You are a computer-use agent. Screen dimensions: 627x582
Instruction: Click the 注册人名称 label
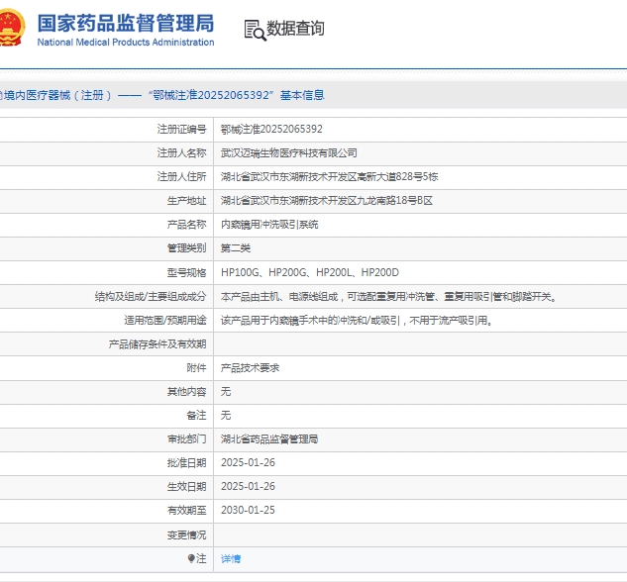(x=181, y=153)
